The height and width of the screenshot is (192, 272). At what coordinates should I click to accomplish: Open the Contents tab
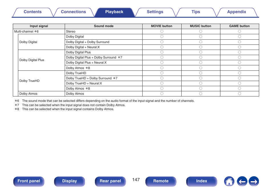coord(33,12)
